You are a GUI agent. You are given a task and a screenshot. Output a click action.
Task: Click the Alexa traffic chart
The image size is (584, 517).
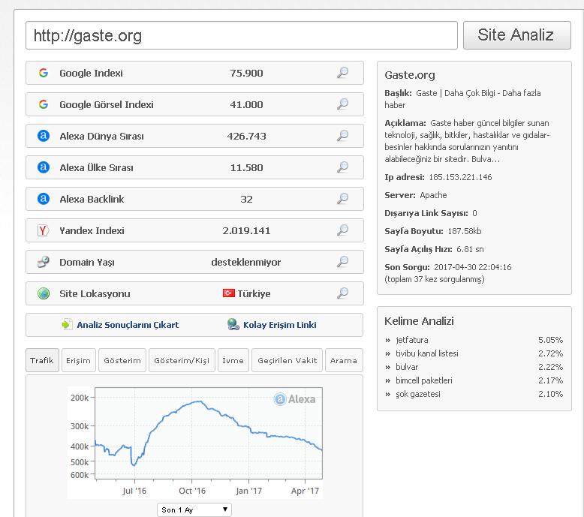click(195, 442)
